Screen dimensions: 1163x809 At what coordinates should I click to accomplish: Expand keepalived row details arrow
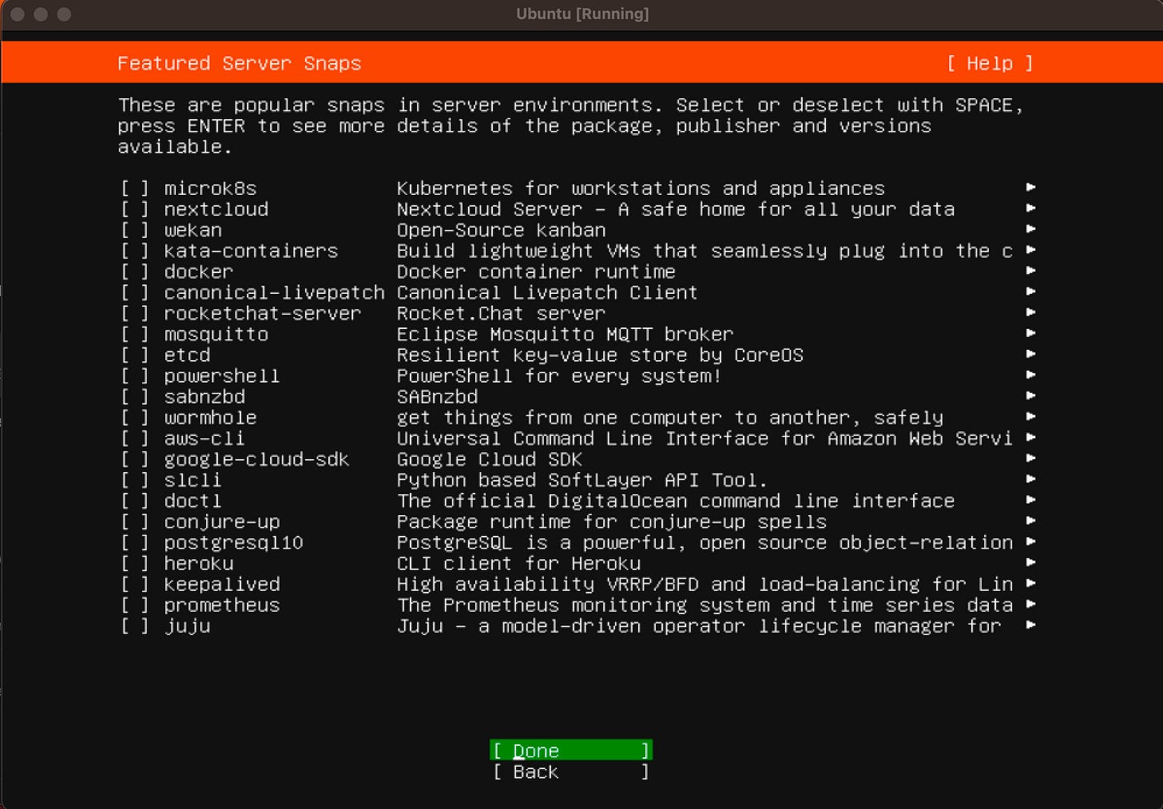tap(1031, 582)
